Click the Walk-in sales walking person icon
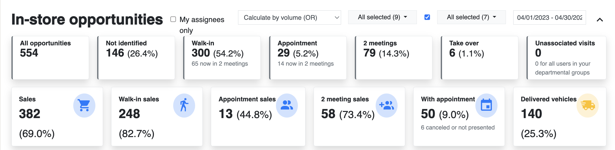 [184, 105]
